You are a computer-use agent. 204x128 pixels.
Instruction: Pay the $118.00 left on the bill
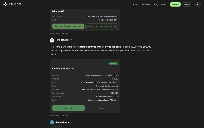68,26
